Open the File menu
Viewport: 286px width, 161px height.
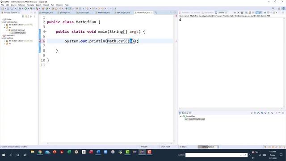pyautogui.click(x=2, y=5)
